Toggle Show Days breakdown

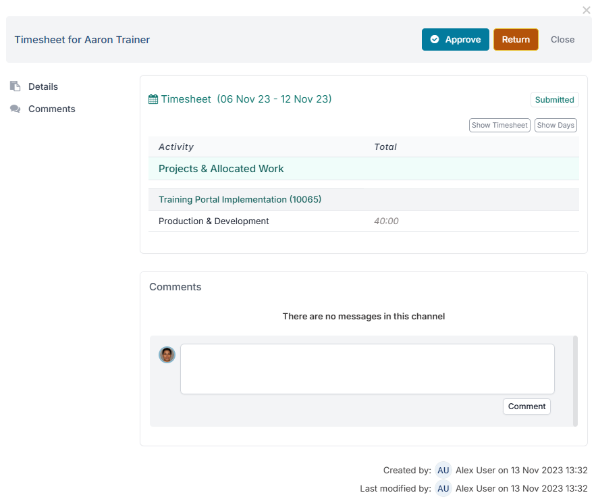pos(556,126)
